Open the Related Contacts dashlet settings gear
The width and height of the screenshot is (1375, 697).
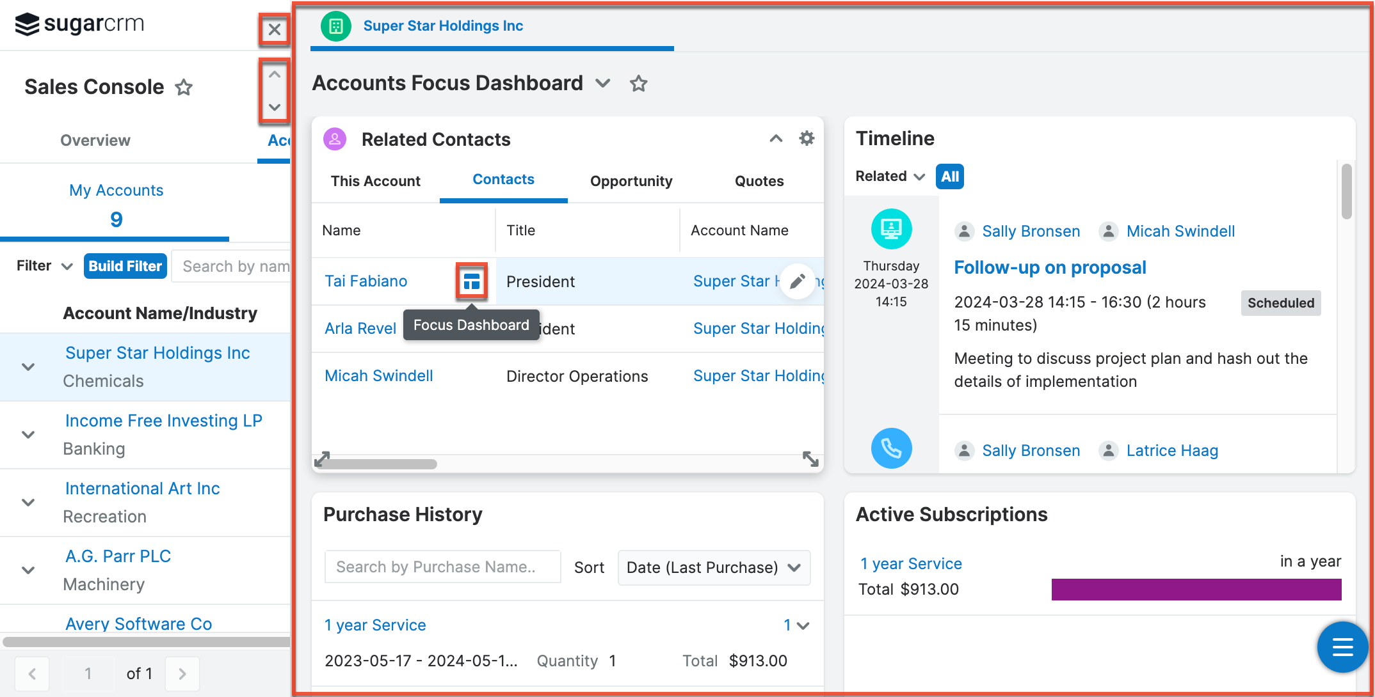click(x=807, y=138)
